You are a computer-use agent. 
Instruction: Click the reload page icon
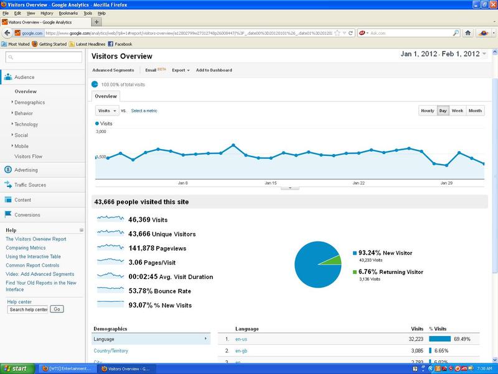click(350, 33)
